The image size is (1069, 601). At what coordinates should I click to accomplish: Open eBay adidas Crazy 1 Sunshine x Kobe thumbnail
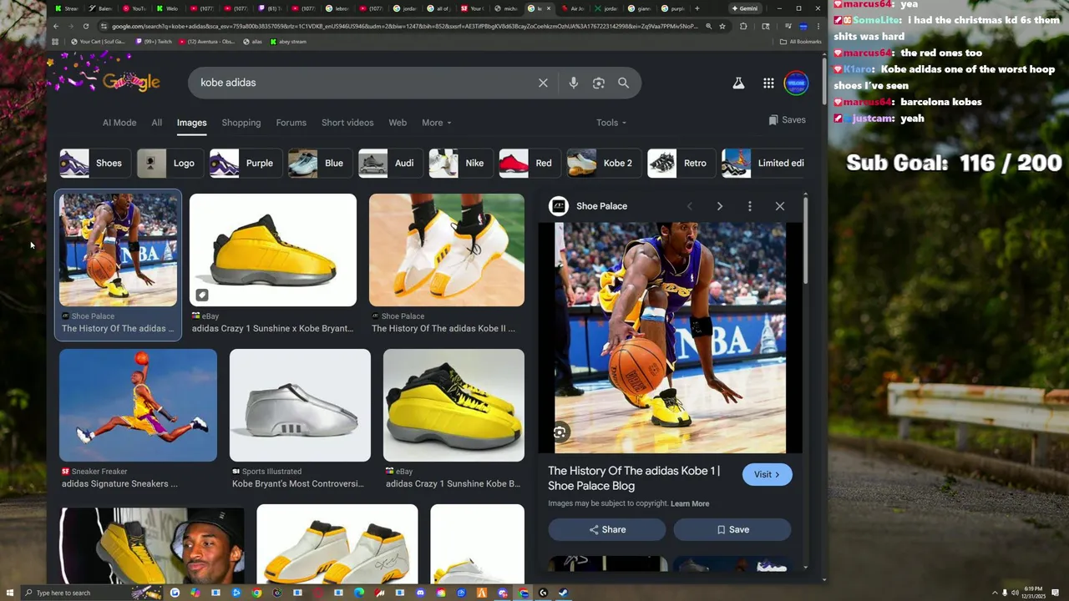[x=273, y=250]
